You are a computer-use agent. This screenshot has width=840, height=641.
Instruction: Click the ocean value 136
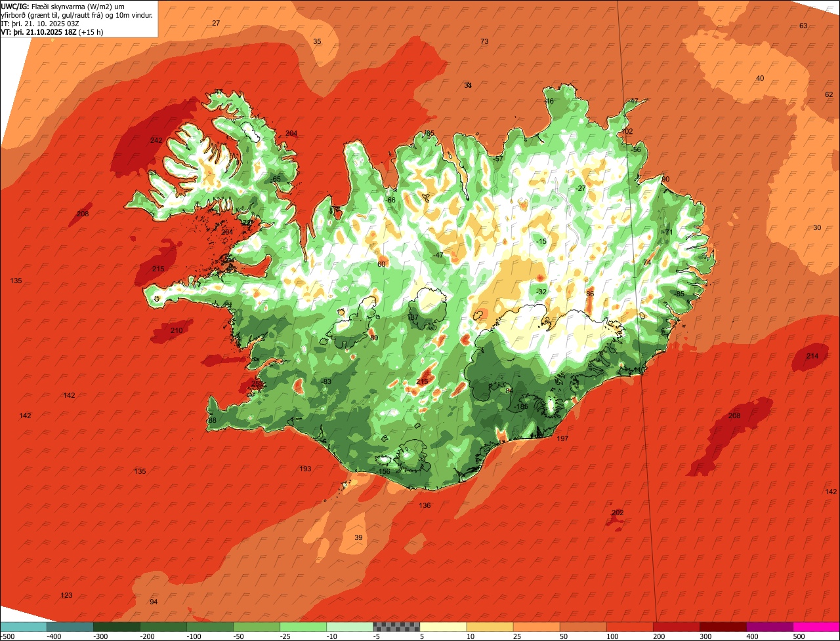coord(425,505)
